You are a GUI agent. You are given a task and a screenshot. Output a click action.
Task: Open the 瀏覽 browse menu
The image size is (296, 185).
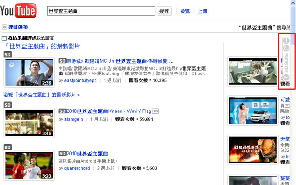tap(185, 11)
